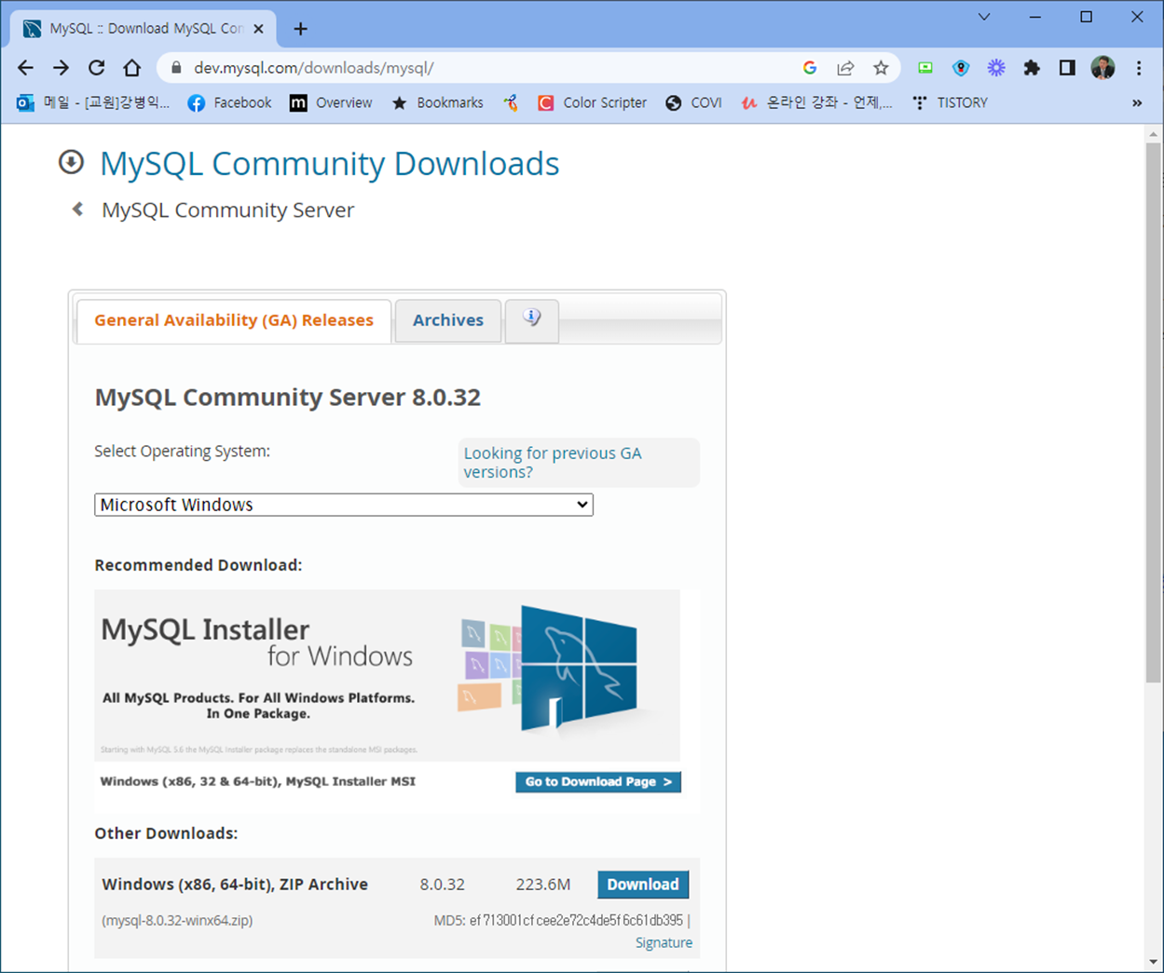Screen dimensions: 1164x973
Task: Open the tab search chevron
Action: (x=984, y=17)
